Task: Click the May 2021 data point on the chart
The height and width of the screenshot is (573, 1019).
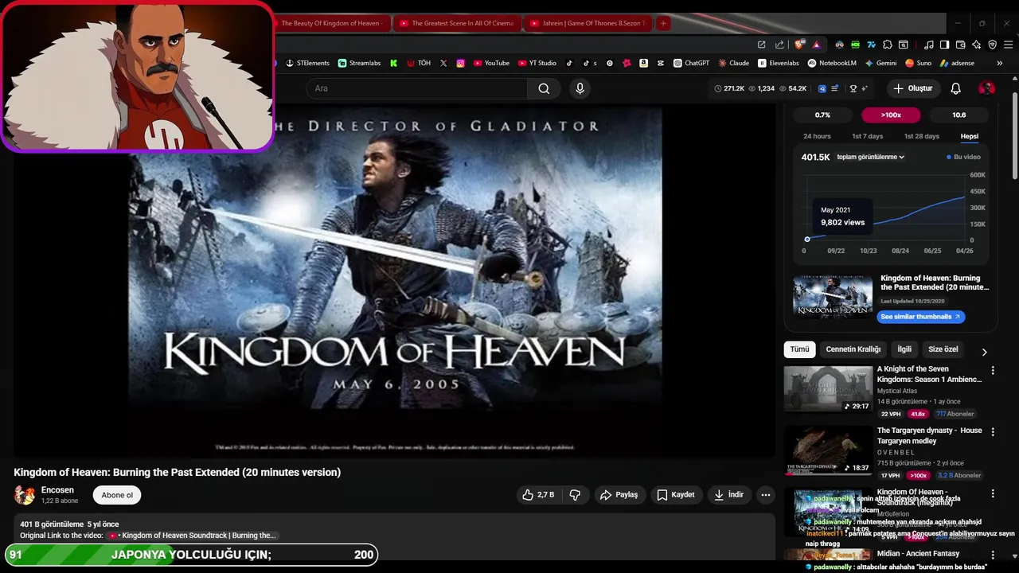Action: tap(807, 239)
